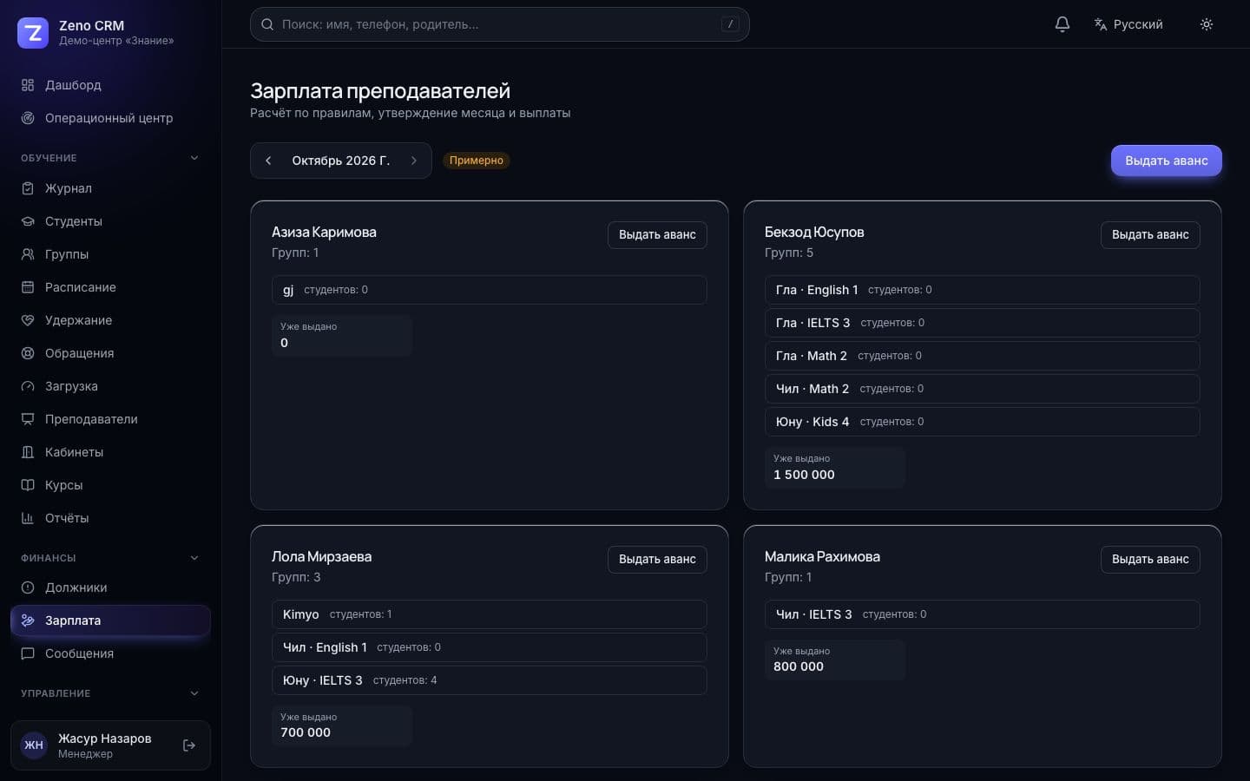Open Преподаватели in the sidebar
Image resolution: width=1250 pixels, height=781 pixels.
[110, 419]
